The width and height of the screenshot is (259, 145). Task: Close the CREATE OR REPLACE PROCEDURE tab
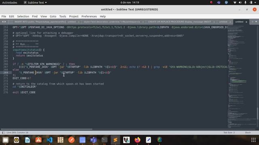point(214,22)
